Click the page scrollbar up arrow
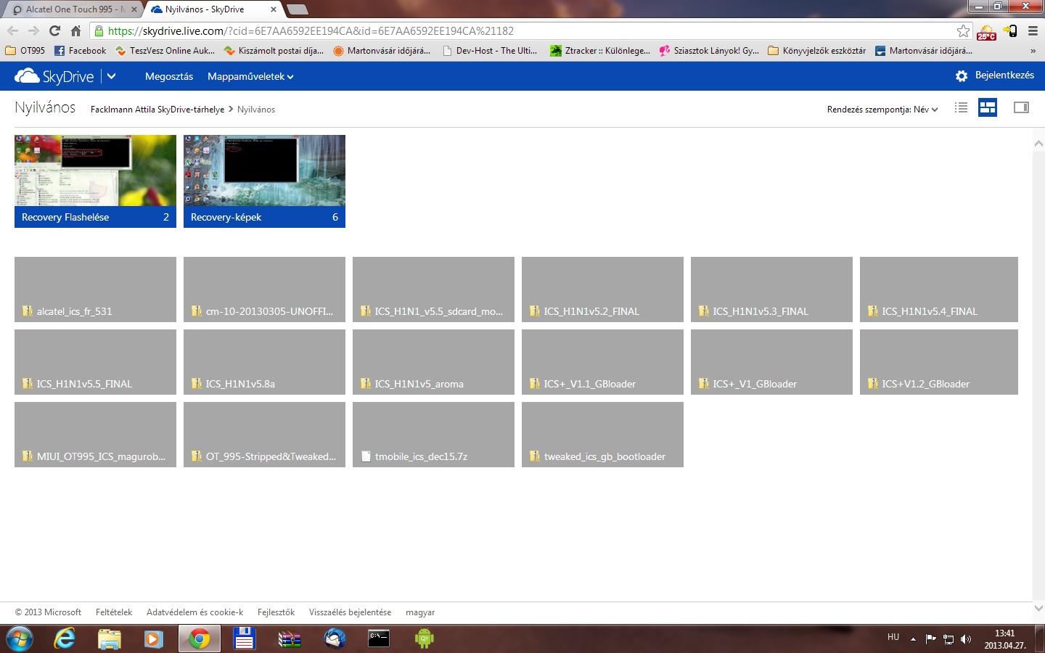The image size is (1045, 653). 1038,144
